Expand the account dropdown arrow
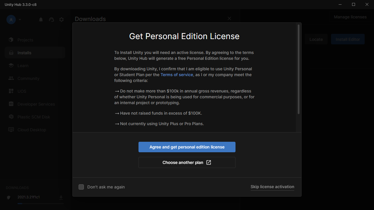The height and width of the screenshot is (210, 374). coord(20,20)
